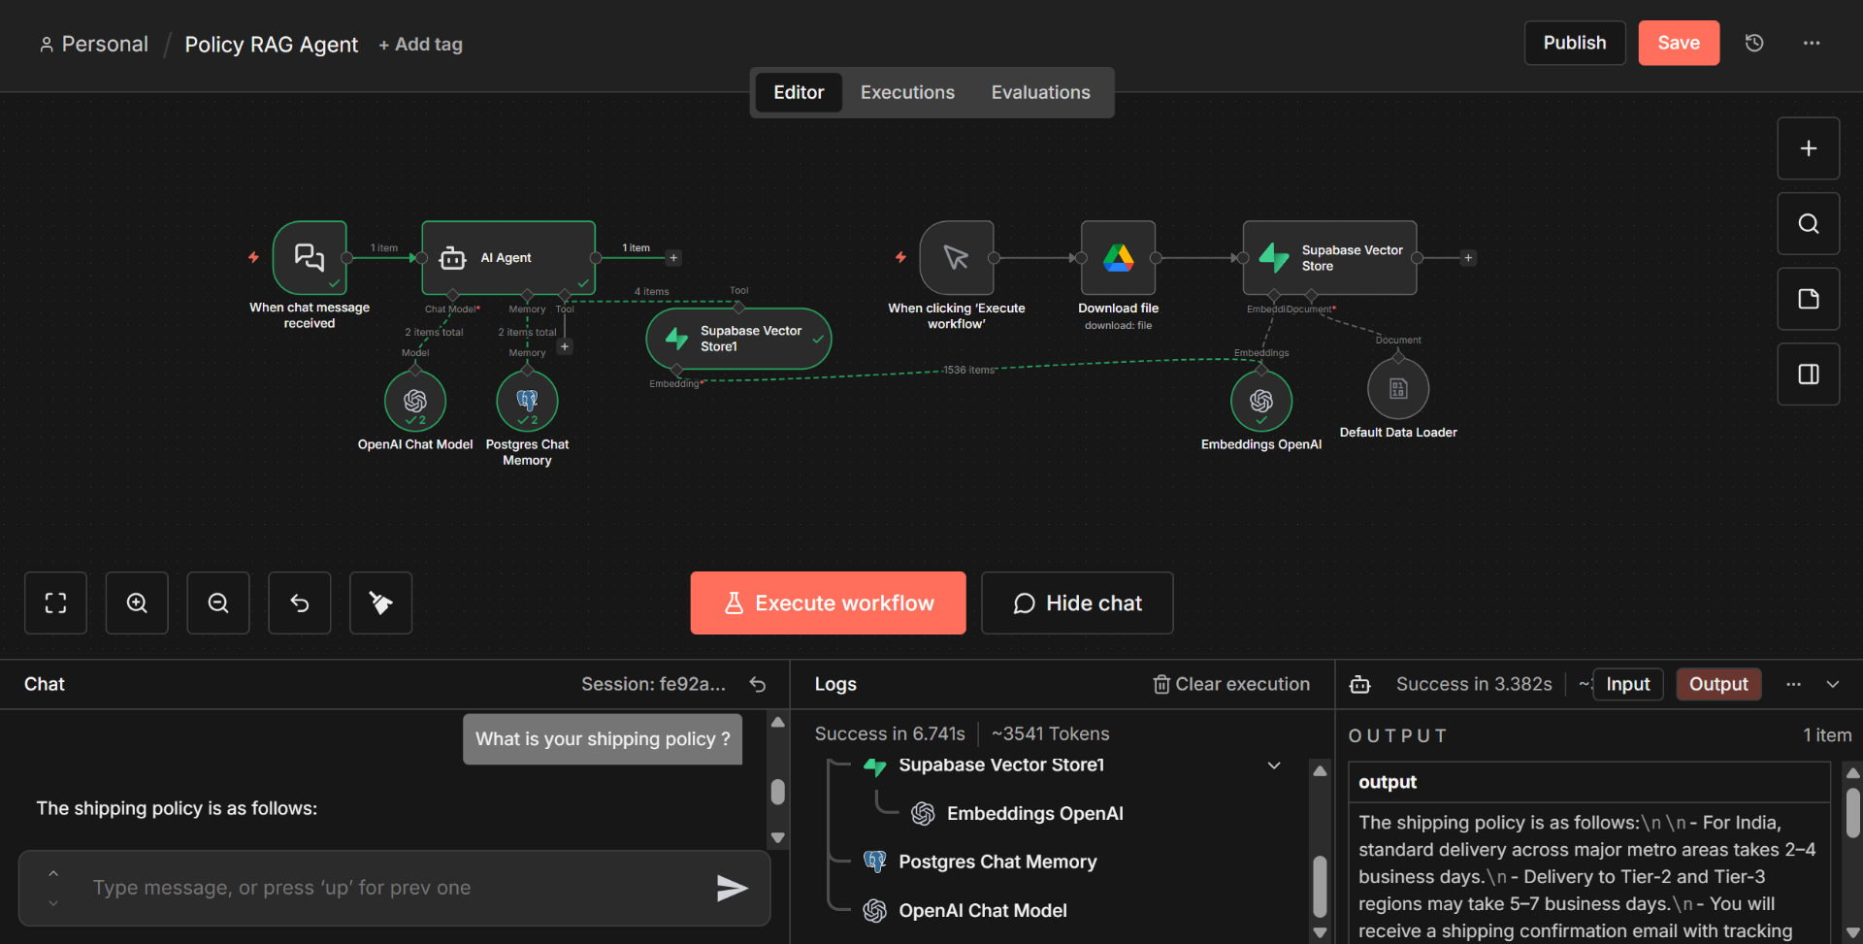Tidy up the workflow with the broom icon
This screenshot has width=1863, height=944.
point(380,603)
